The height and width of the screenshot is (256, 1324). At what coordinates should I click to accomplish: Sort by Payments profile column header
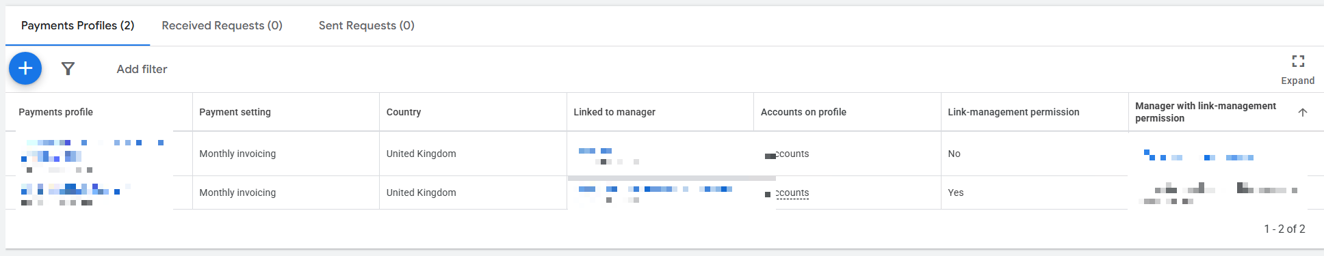(x=55, y=112)
